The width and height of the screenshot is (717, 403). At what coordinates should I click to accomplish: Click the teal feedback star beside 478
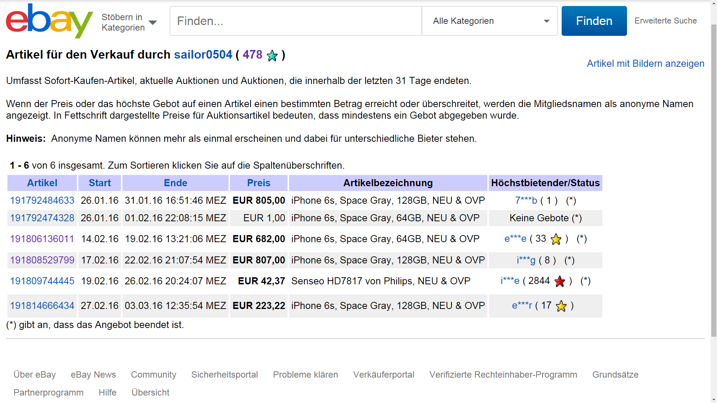point(272,56)
